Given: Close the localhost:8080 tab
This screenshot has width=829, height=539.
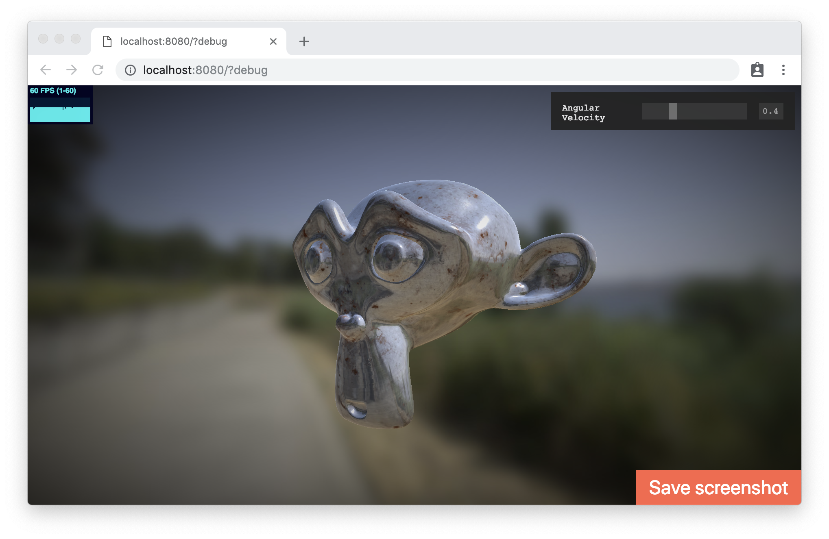Looking at the screenshot, I should [x=273, y=41].
